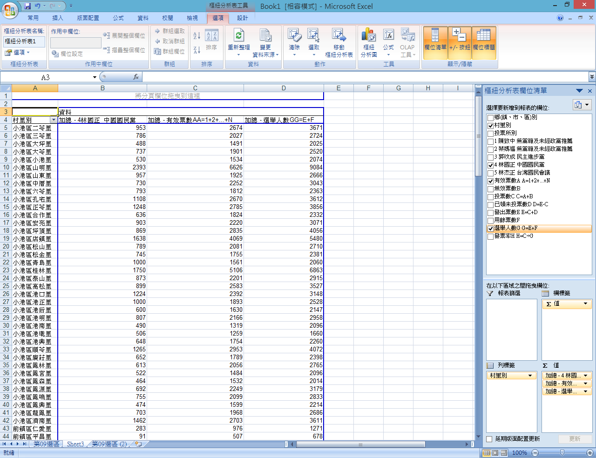Toggle the 欄位清單 (Field List) button
596x458 pixels.
point(435,41)
